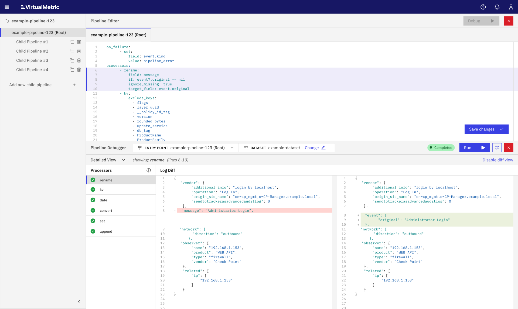Viewport: 518px width, 309px height.
Task: Collapse the left sidebar with chevron
Action: click(79, 302)
